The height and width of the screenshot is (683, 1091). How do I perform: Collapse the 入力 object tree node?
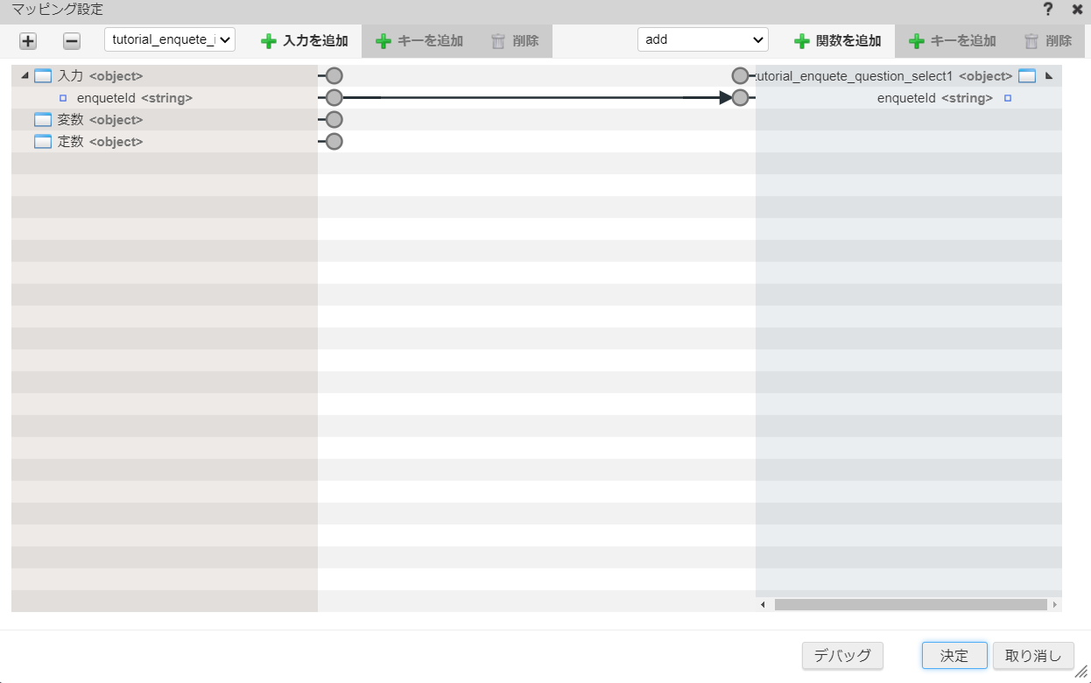click(x=25, y=75)
